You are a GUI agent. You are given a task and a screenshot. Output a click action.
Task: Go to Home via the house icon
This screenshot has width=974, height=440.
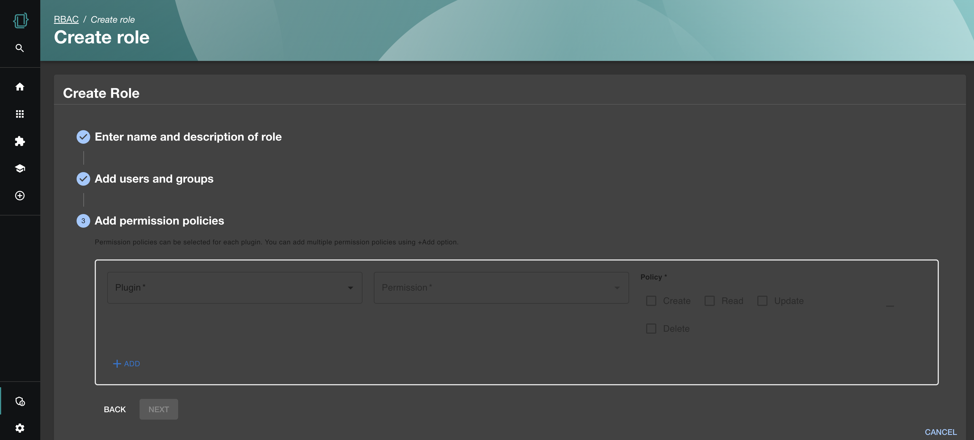tap(20, 87)
